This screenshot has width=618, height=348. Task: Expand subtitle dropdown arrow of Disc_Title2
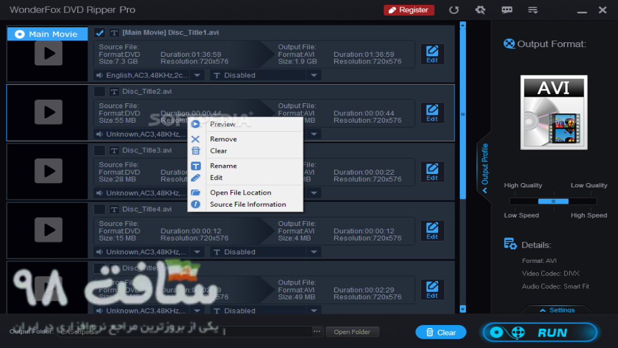pos(314,134)
